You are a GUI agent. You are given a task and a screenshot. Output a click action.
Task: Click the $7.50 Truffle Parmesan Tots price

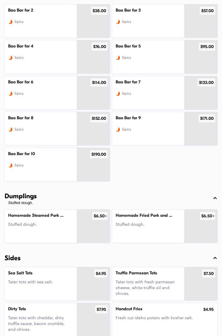point(208,274)
